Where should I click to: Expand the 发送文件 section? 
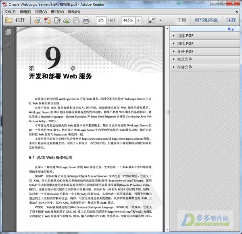pos(204,59)
